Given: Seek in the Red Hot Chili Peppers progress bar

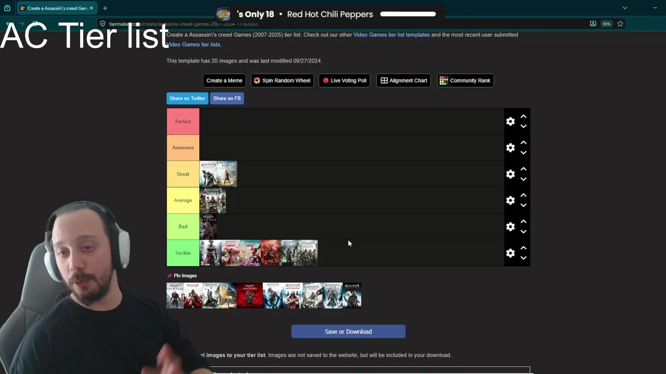Looking at the screenshot, I should pos(408,14).
